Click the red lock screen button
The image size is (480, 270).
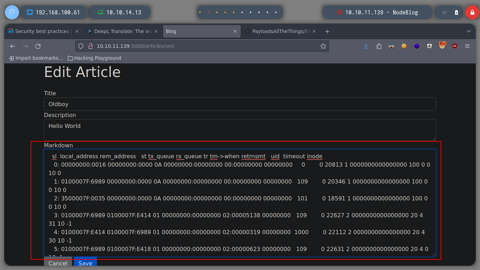(x=472, y=12)
